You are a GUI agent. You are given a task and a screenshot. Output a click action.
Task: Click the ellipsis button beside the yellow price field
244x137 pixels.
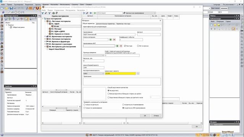coord(138,73)
